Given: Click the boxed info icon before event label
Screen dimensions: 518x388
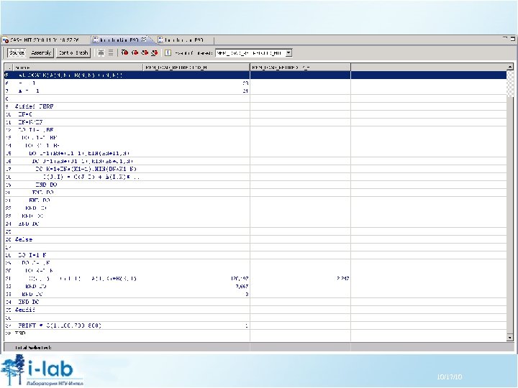Looking at the screenshot, I should tap(168, 52).
